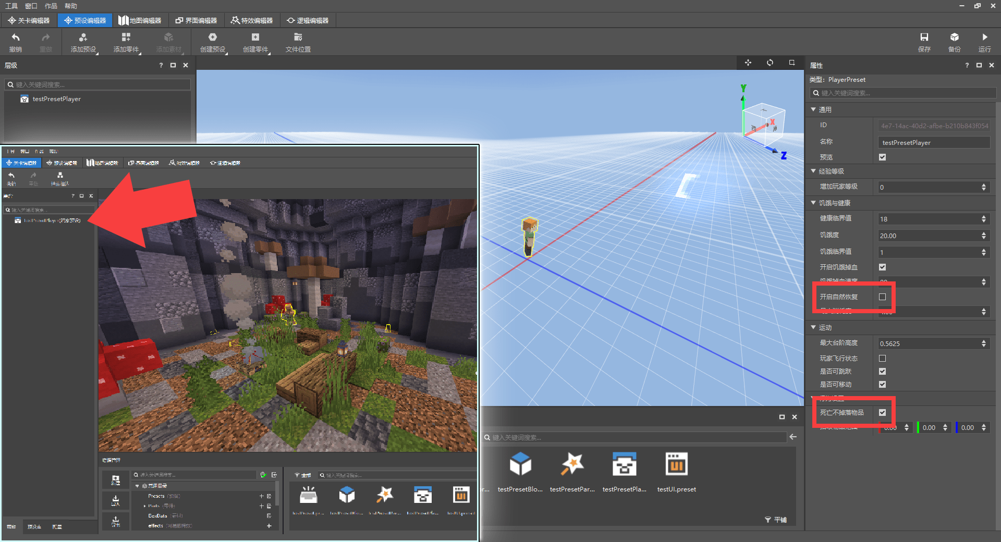Select the scale gizmo tool in viewport header
The width and height of the screenshot is (1001, 542).
pyautogui.click(x=792, y=63)
